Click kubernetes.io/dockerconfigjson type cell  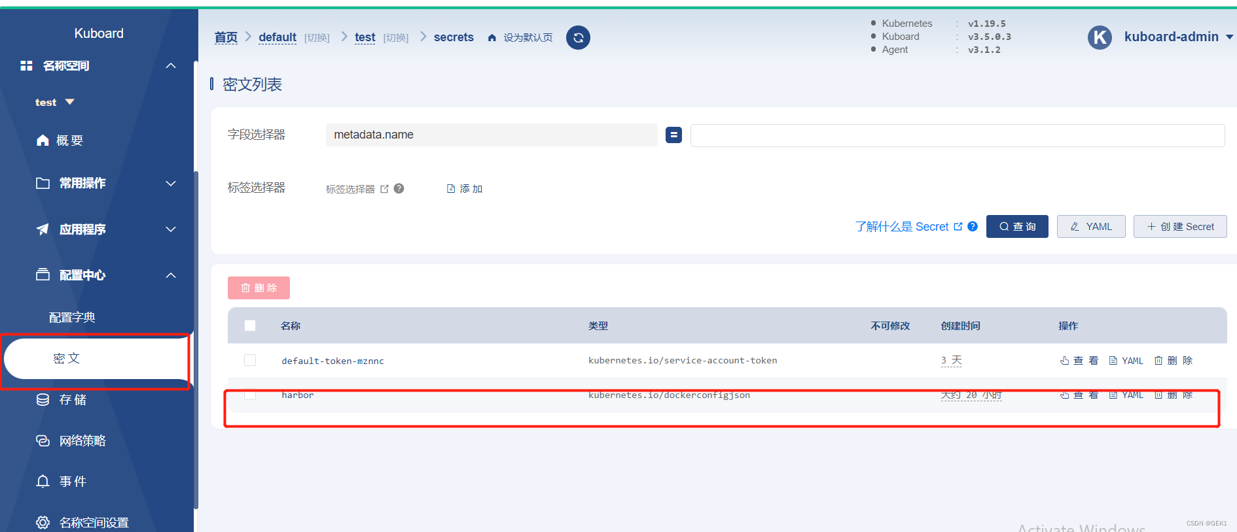[x=669, y=395]
